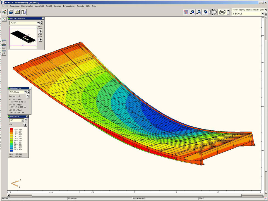
Task: Open the Informationen menu
Action: (x=69, y=6)
